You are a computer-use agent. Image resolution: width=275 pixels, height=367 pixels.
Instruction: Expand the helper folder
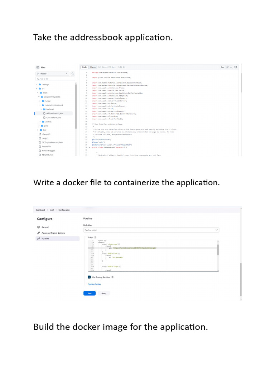pyautogui.click(x=40, y=101)
